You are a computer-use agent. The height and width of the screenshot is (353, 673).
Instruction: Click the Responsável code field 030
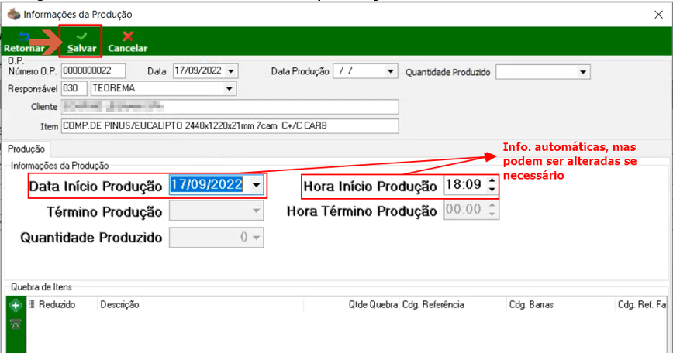74,89
